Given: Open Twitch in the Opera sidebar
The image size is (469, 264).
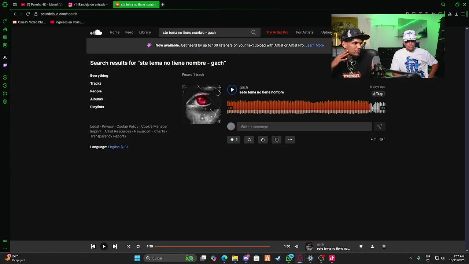Looking at the screenshot, I should (x=5, y=65).
